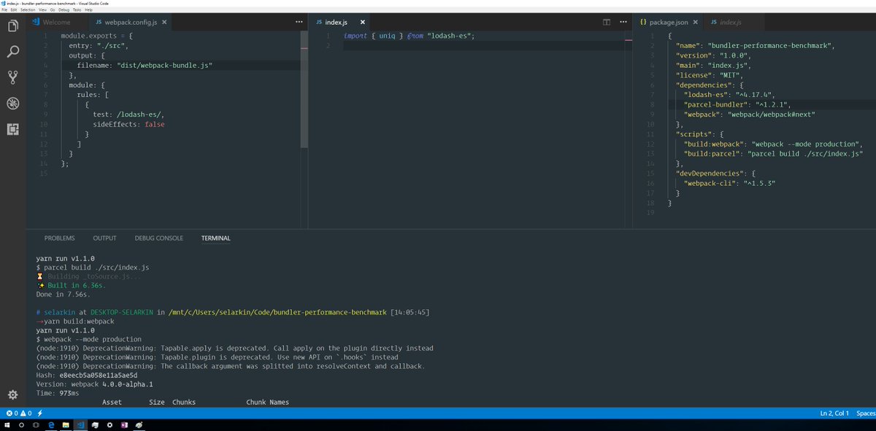Click the "webpack-cli" devDependencies line
Viewport: 876px width, 431px height.
pos(730,183)
